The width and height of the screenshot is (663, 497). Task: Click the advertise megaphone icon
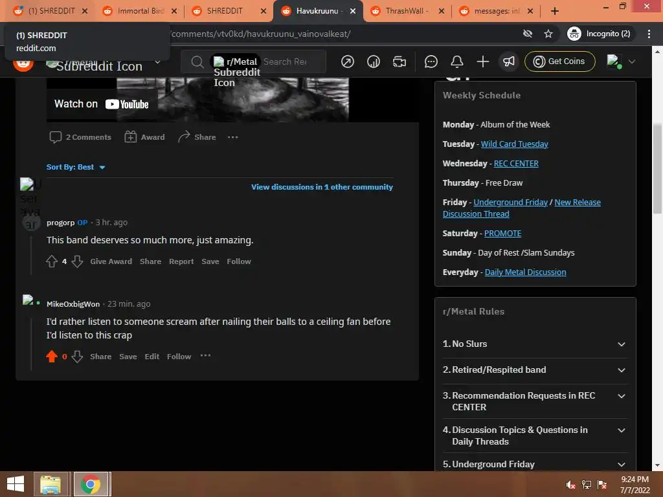509,61
